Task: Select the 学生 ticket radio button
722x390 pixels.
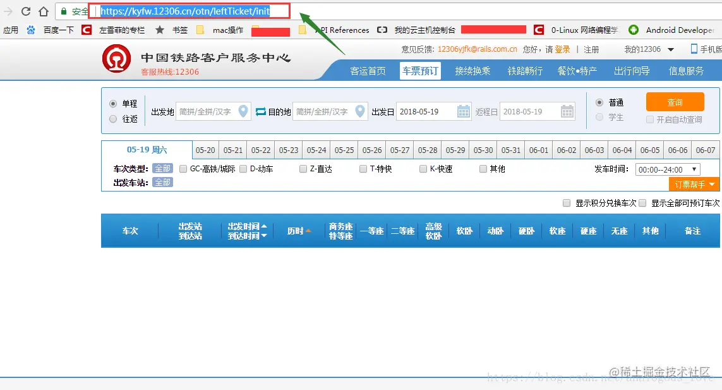Action: [599, 117]
